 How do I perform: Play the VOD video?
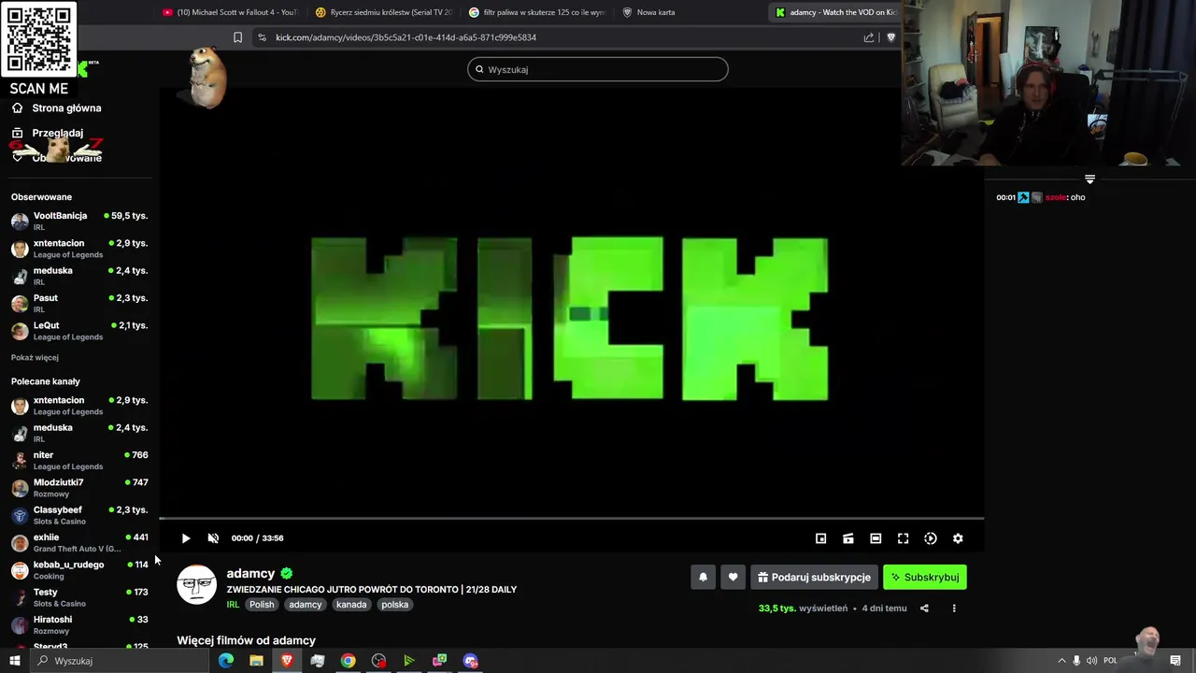[185, 538]
